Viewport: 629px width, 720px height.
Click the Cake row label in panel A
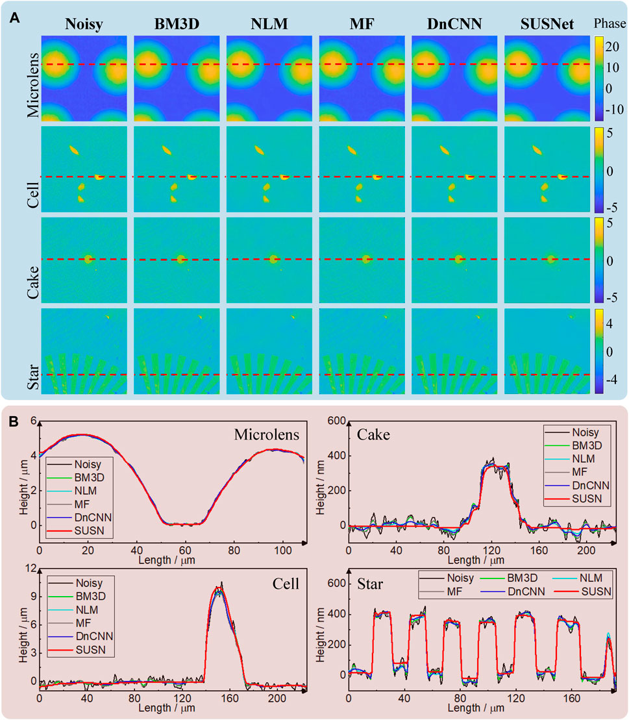(x=32, y=282)
